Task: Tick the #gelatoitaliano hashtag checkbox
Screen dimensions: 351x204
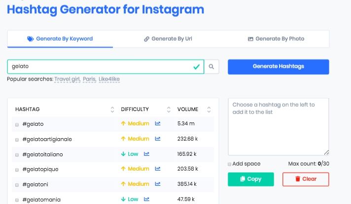Action: tap(17, 155)
